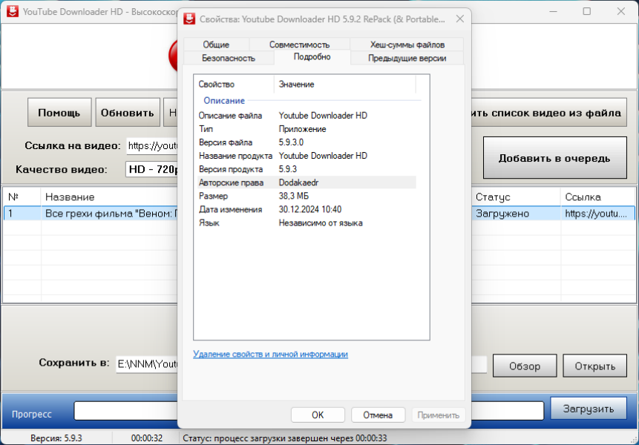Open Удаление свойств и личной информации link
639x445 pixels.
[270, 355]
